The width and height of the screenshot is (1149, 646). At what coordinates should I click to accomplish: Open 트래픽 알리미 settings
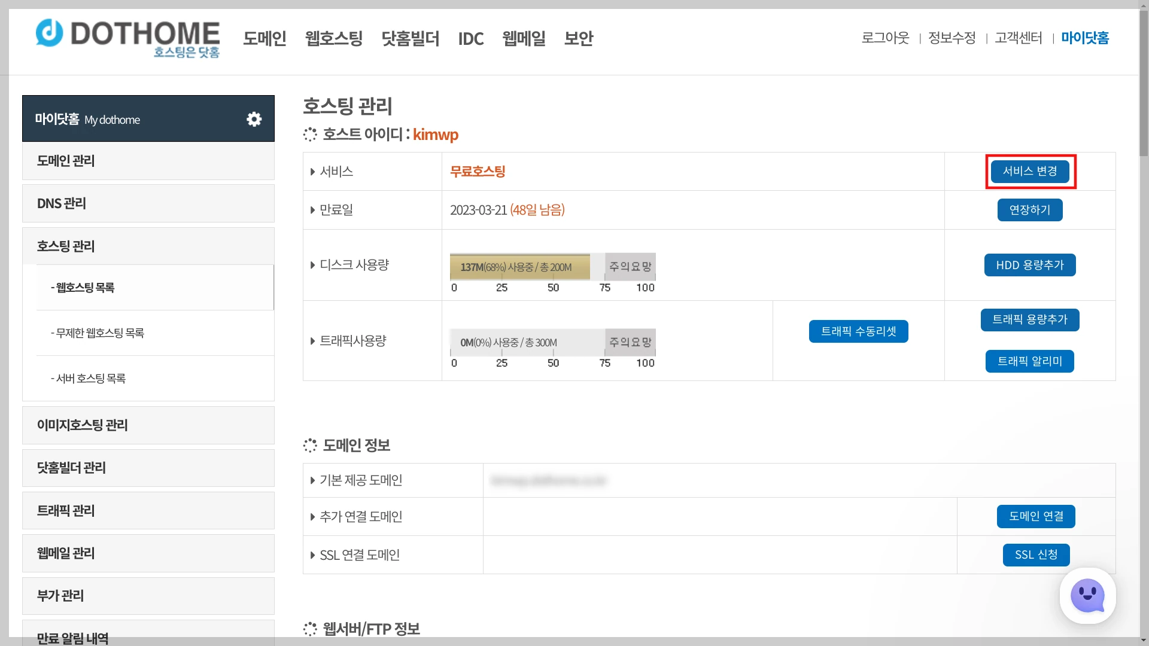pyautogui.click(x=1029, y=361)
